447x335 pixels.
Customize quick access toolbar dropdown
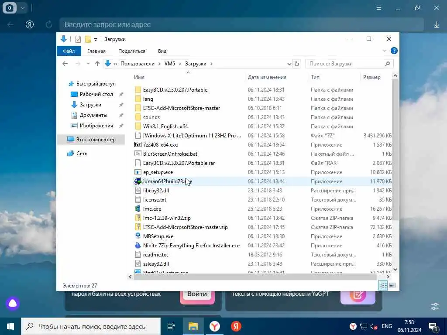96,40
